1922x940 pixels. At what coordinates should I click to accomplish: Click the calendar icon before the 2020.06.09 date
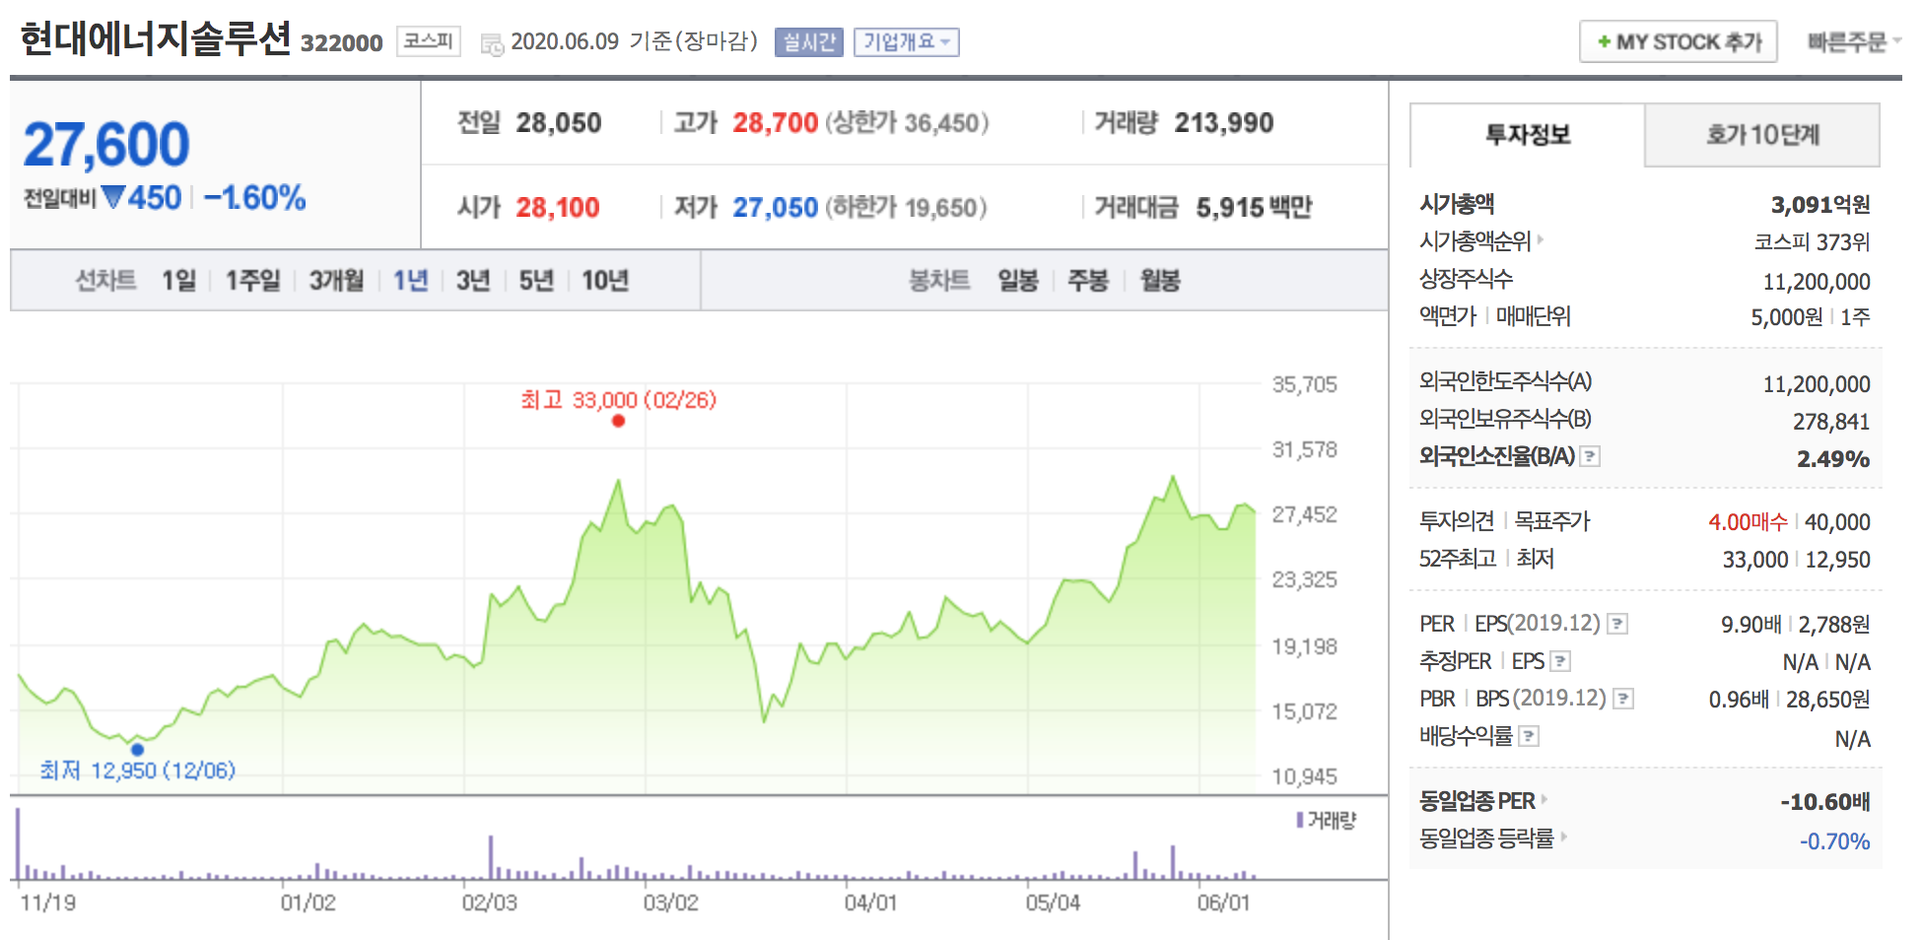tap(491, 43)
